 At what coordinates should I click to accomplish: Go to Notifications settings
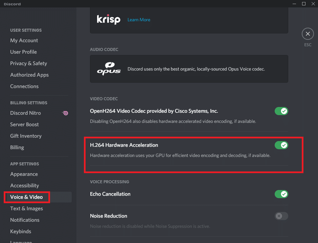25,220
